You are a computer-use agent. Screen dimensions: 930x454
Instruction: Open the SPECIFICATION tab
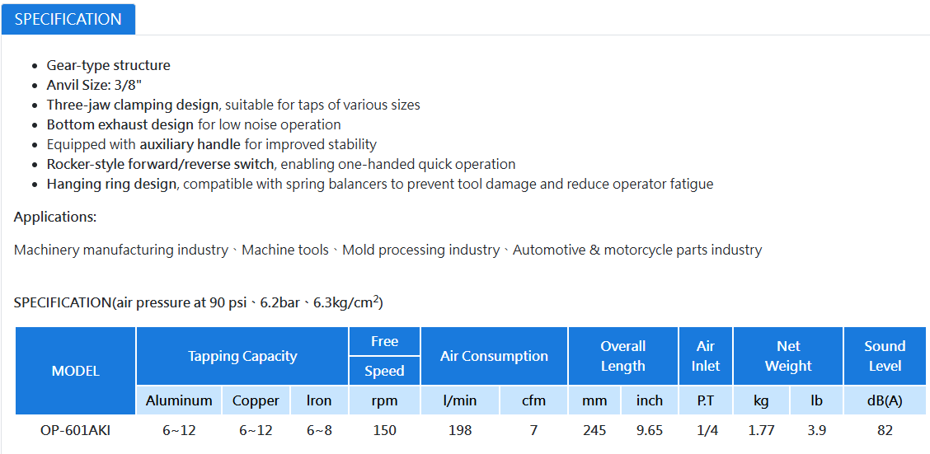click(x=68, y=19)
